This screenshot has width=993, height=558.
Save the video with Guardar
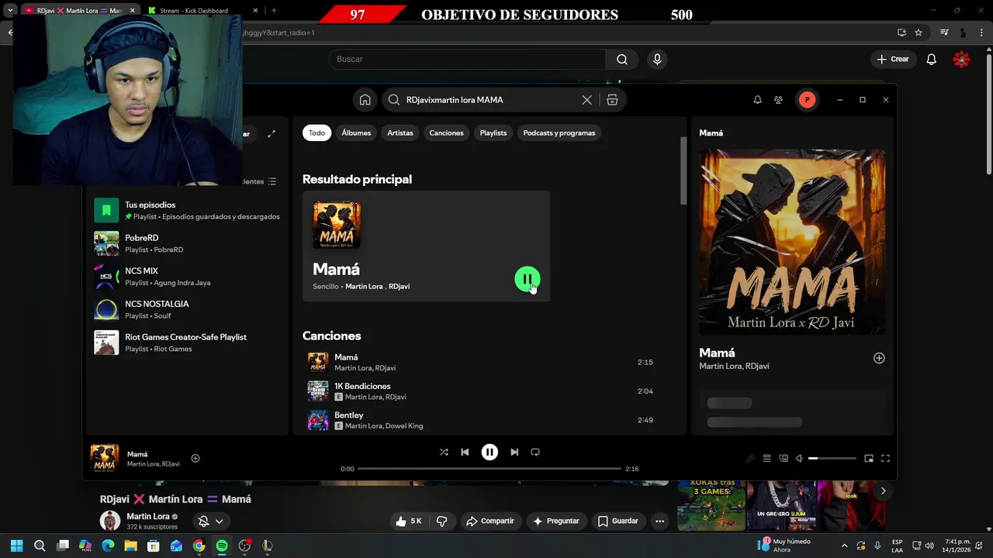coord(618,522)
